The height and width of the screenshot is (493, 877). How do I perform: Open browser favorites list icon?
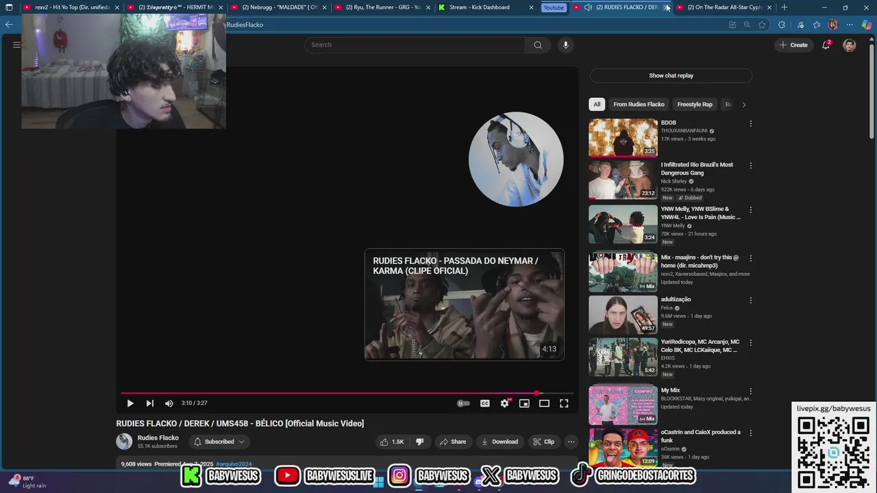[817, 25]
